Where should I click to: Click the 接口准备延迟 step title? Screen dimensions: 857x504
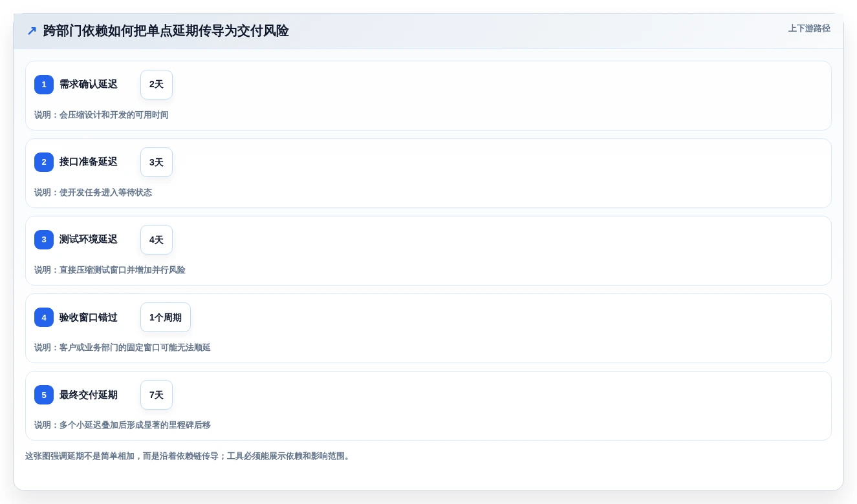pyautogui.click(x=89, y=162)
